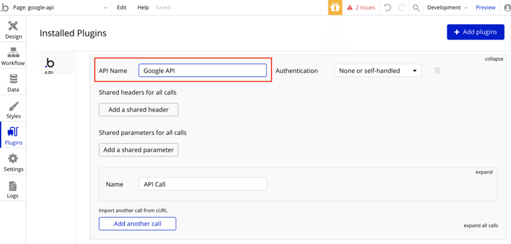The height and width of the screenshot is (244, 511).
Task: Click Import another call from cURL link
Action: pyautogui.click(x=133, y=210)
